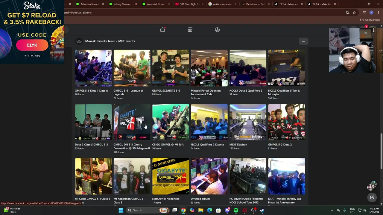Open Discord from the taskbar
The image size is (383, 215).
227,210
